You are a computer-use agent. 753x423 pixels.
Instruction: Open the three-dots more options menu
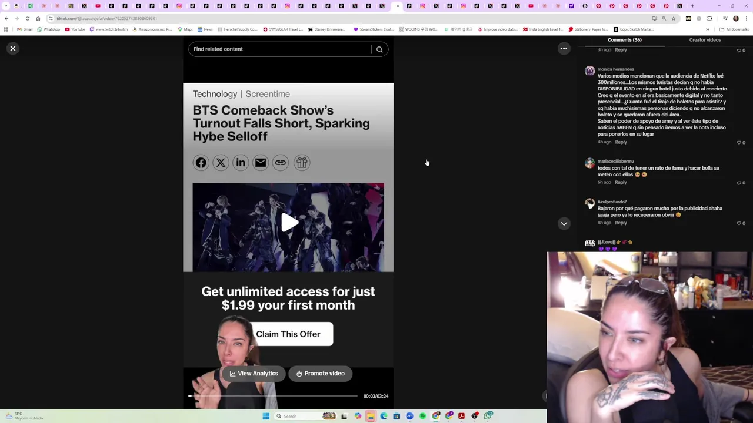click(564, 49)
